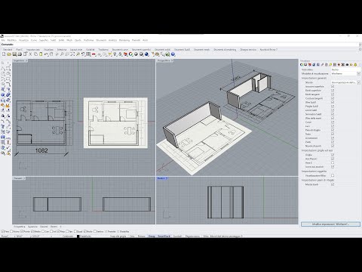Click floor plan image in Superiore viewport
The image size is (362, 272).
point(115,123)
